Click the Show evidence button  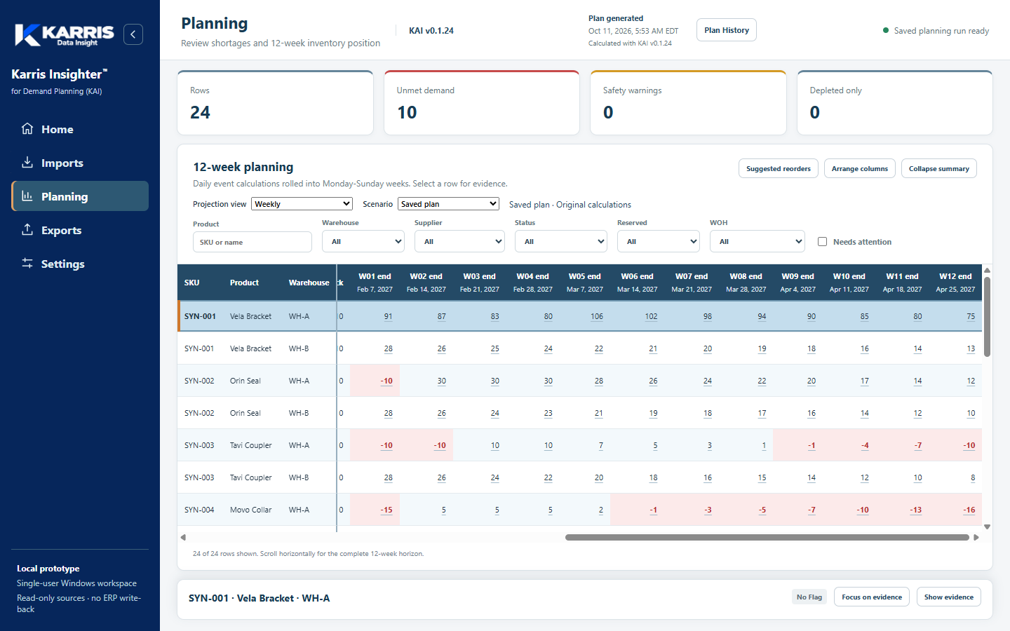(949, 597)
